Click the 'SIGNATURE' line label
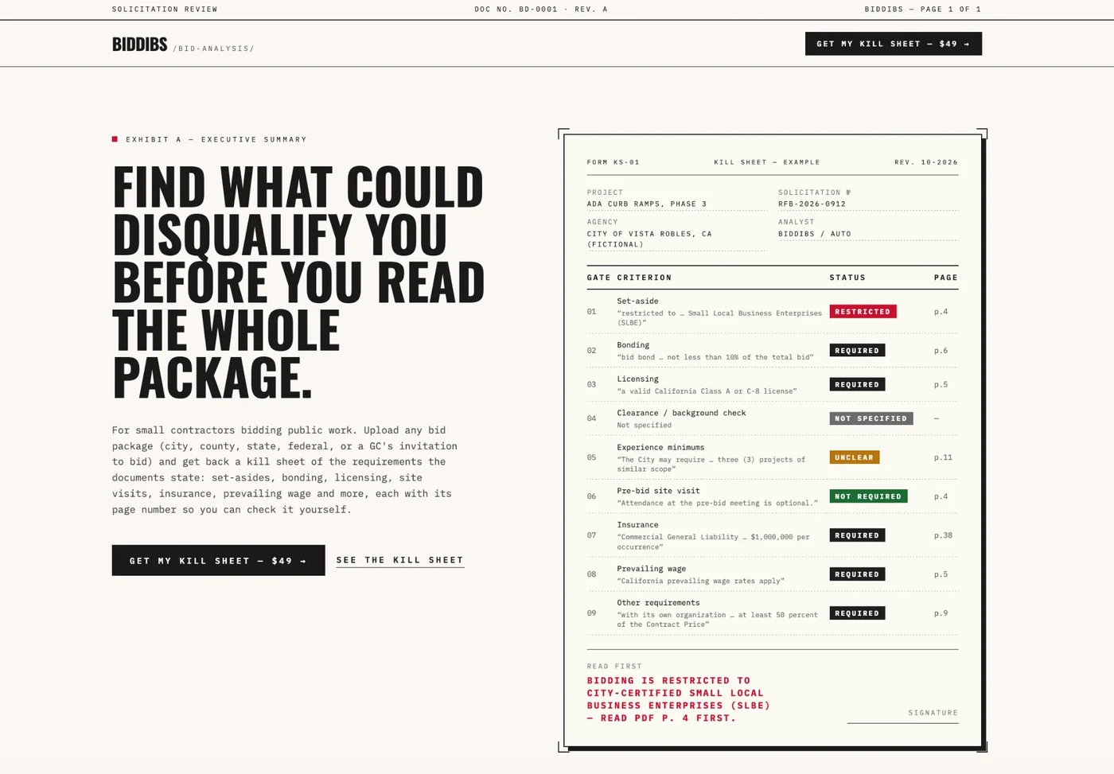The height and width of the screenshot is (774, 1114). tap(933, 713)
